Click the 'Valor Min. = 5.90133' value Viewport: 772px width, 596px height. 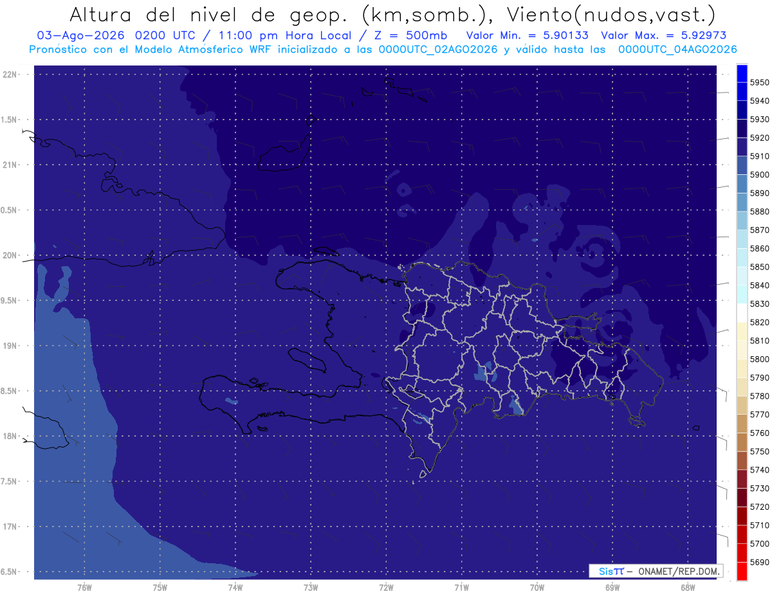click(527, 35)
